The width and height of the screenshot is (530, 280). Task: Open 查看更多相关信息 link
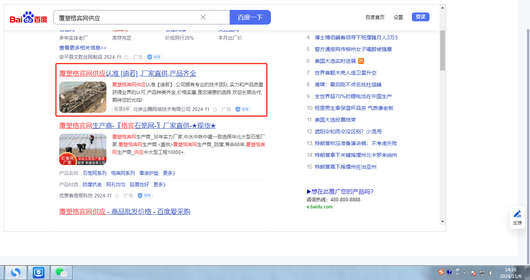click(x=83, y=48)
